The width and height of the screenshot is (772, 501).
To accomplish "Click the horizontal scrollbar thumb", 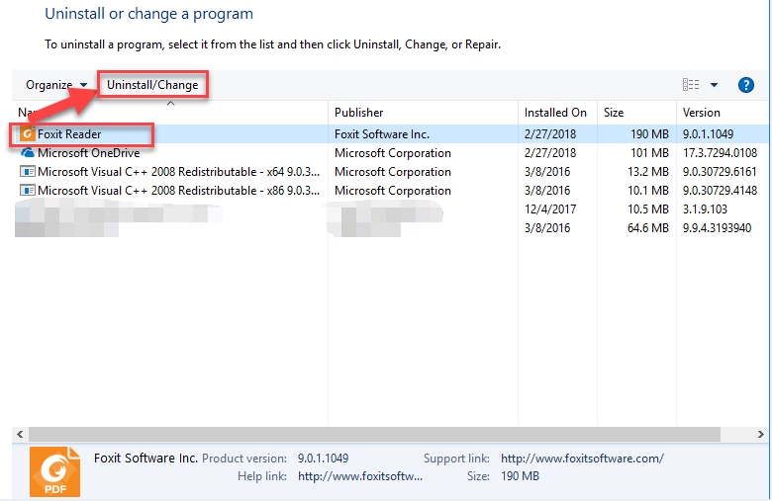I will pyautogui.click(x=374, y=434).
